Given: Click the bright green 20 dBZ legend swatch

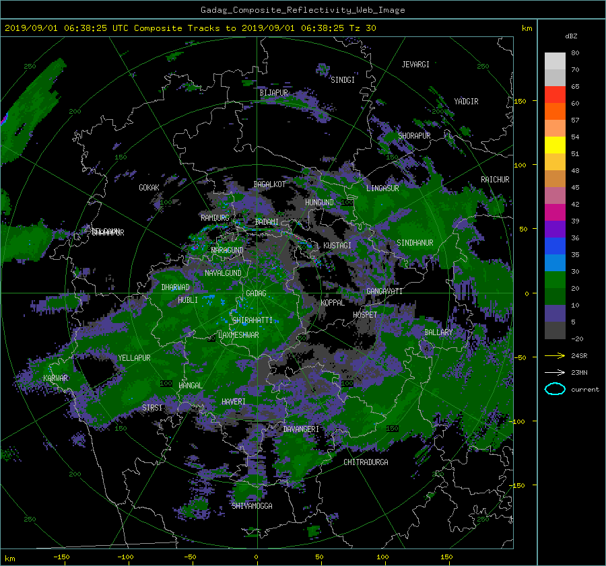Looking at the screenshot, I should pyautogui.click(x=555, y=279).
